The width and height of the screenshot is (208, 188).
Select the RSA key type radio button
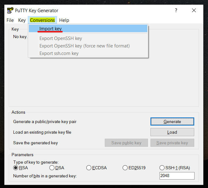[x=16, y=168]
